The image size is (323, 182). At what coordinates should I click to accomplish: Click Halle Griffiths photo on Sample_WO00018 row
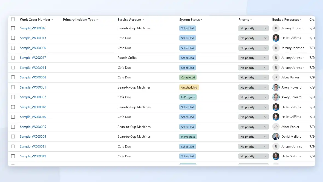pos(276,107)
